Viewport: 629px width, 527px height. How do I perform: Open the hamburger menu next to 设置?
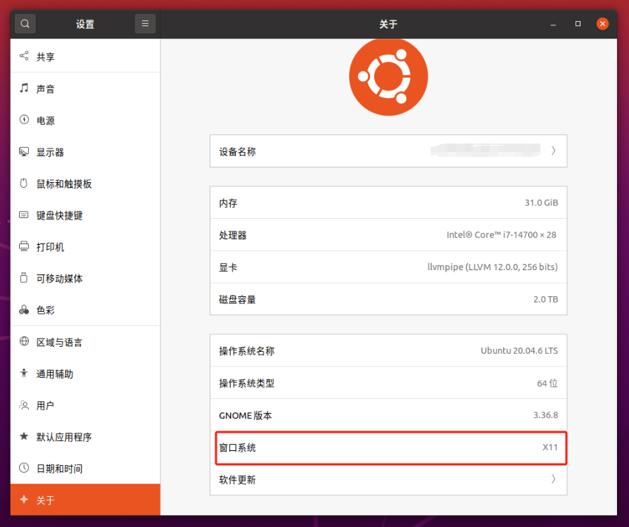[x=145, y=24]
